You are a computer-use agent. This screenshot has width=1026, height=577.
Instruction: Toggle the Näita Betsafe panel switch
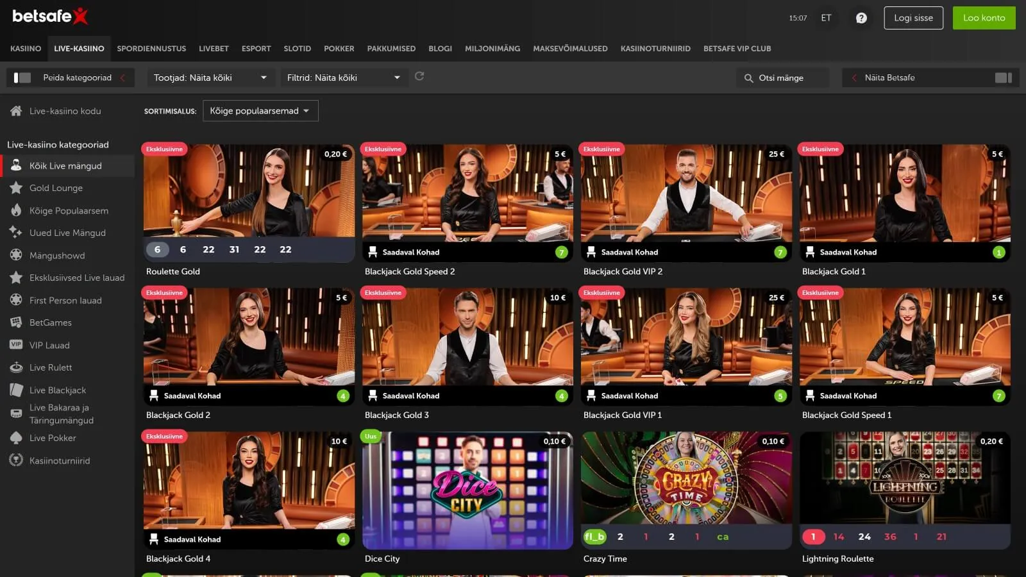[1004, 78]
